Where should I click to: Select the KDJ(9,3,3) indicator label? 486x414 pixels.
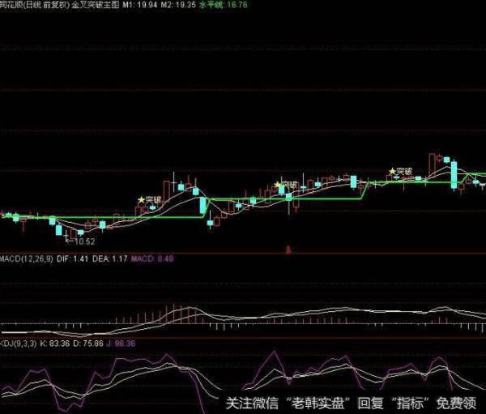click(x=19, y=344)
